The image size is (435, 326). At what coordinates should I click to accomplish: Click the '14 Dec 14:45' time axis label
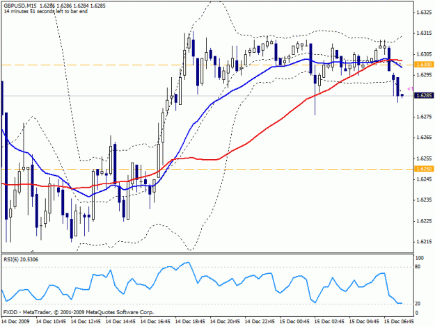click(120, 322)
